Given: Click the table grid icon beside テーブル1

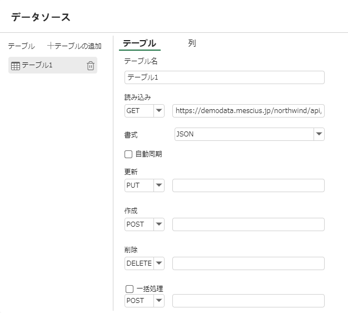Looking at the screenshot, I should tap(16, 66).
